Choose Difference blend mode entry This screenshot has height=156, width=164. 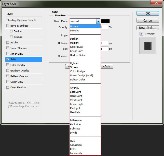(76, 121)
